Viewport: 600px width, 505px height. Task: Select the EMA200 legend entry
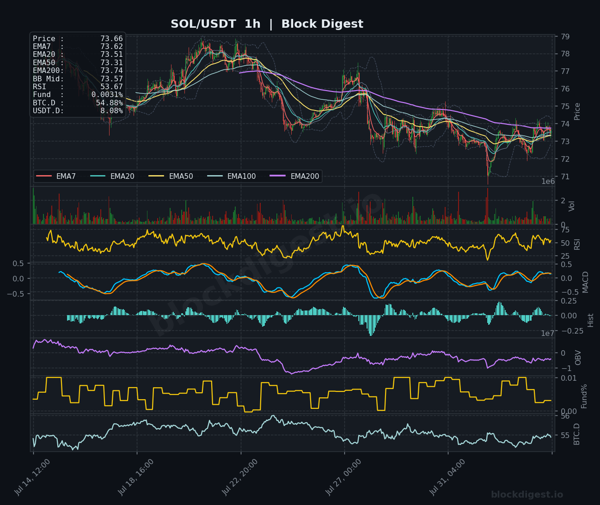pos(294,176)
